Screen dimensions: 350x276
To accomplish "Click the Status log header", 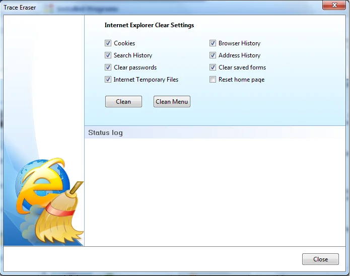I will 105,132.
